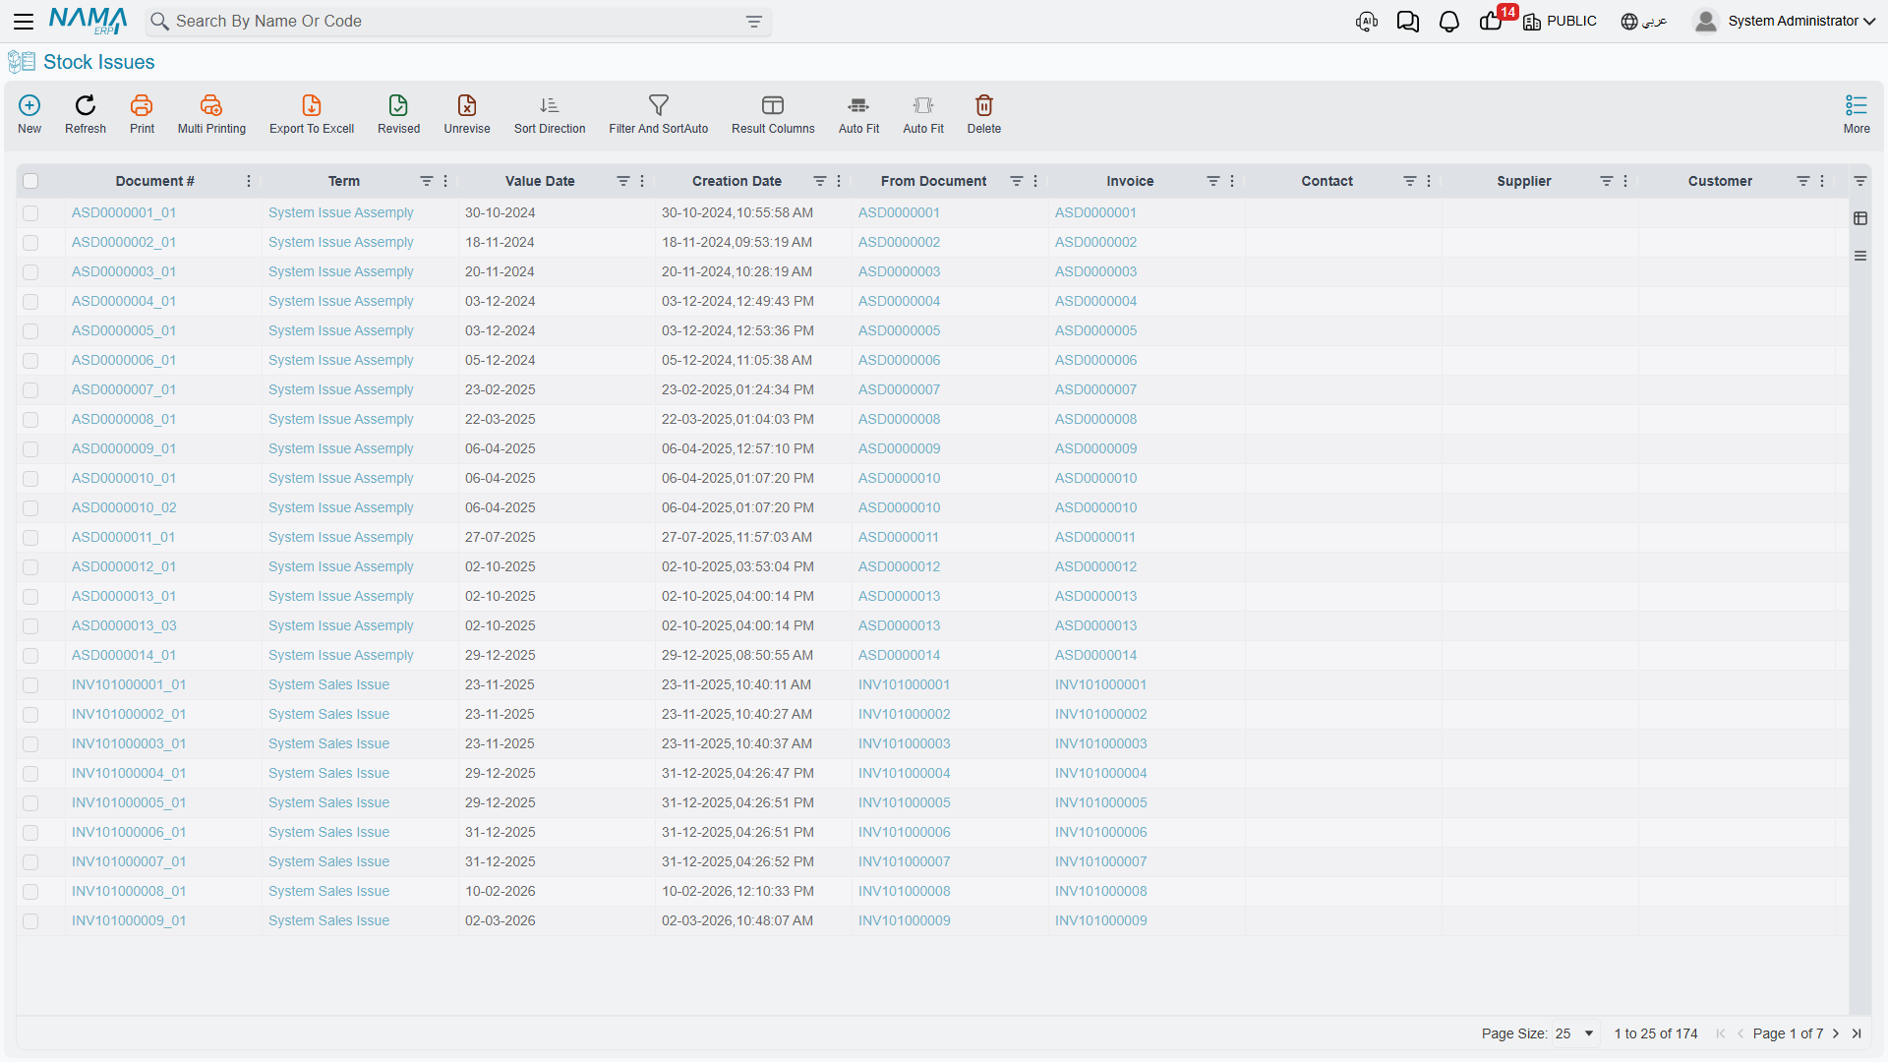This screenshot has height=1062, width=1888.
Task: Open Filter And SortAuto
Action: tap(659, 105)
